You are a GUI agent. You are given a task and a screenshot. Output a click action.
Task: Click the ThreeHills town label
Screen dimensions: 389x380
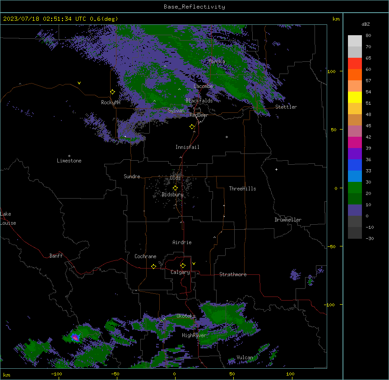(242, 189)
